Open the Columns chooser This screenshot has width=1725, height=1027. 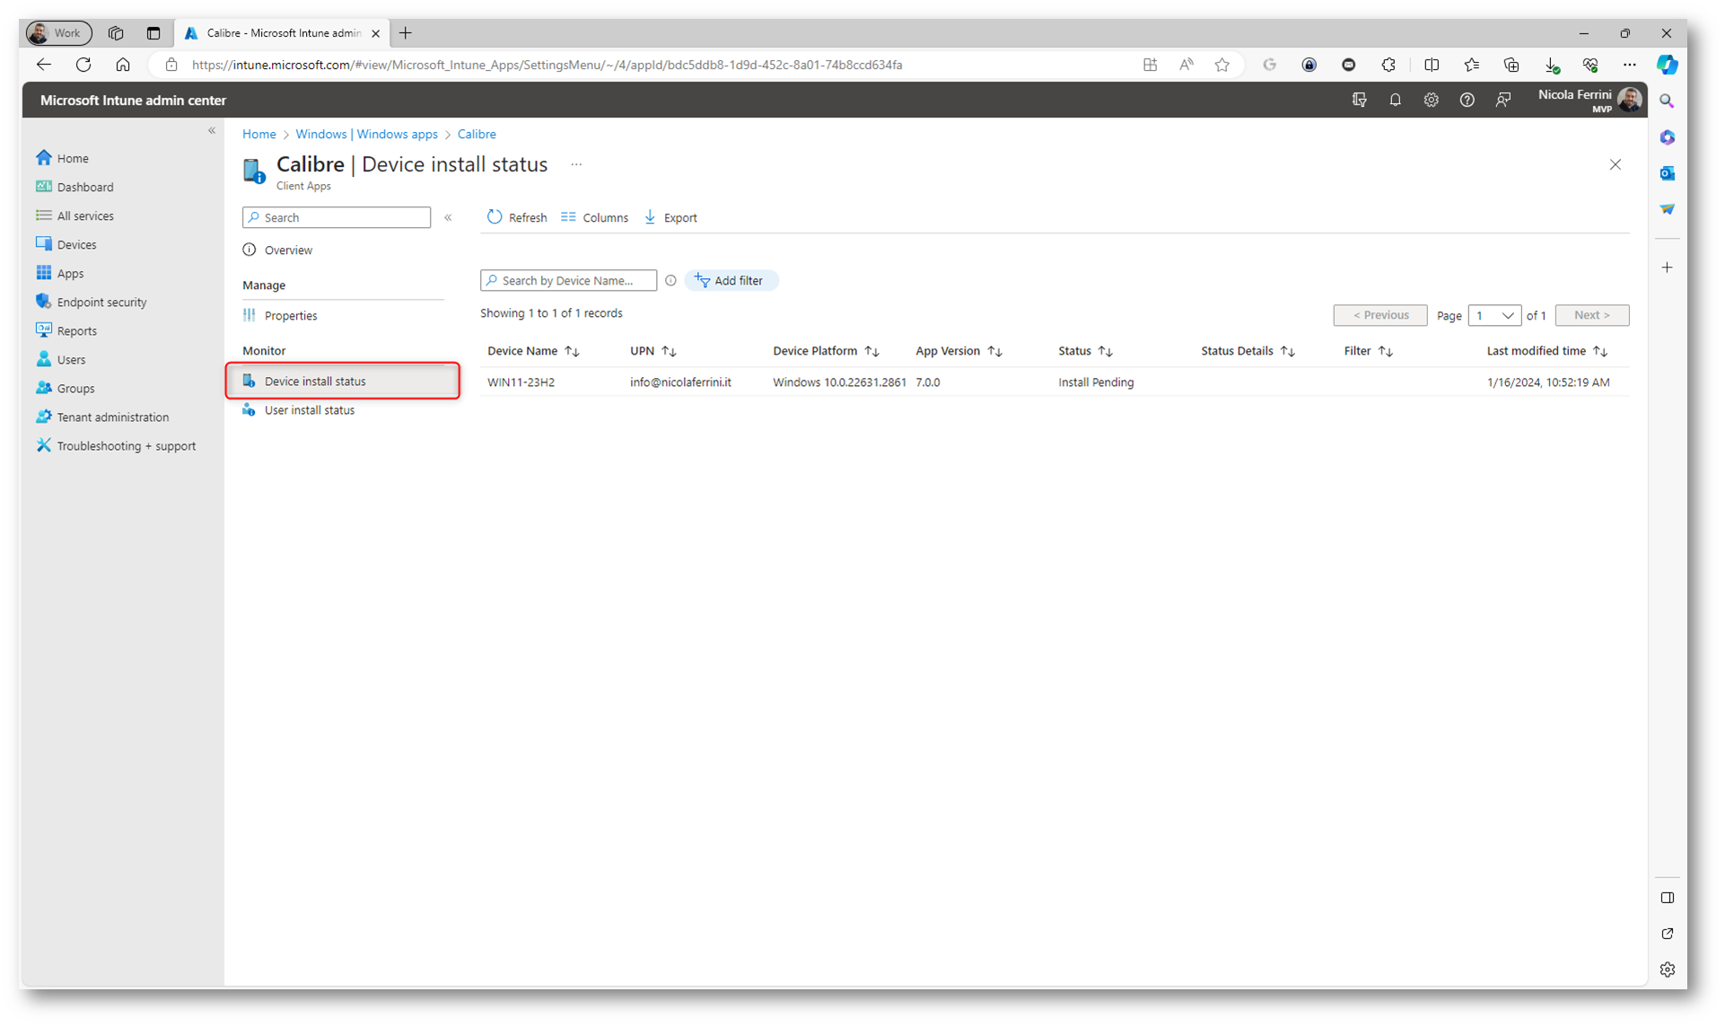click(x=594, y=217)
